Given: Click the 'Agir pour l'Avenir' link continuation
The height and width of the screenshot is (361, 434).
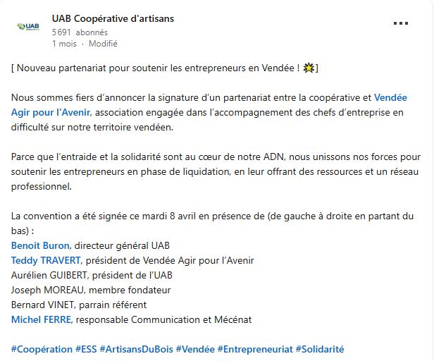Looking at the screenshot, I should coord(51,112).
